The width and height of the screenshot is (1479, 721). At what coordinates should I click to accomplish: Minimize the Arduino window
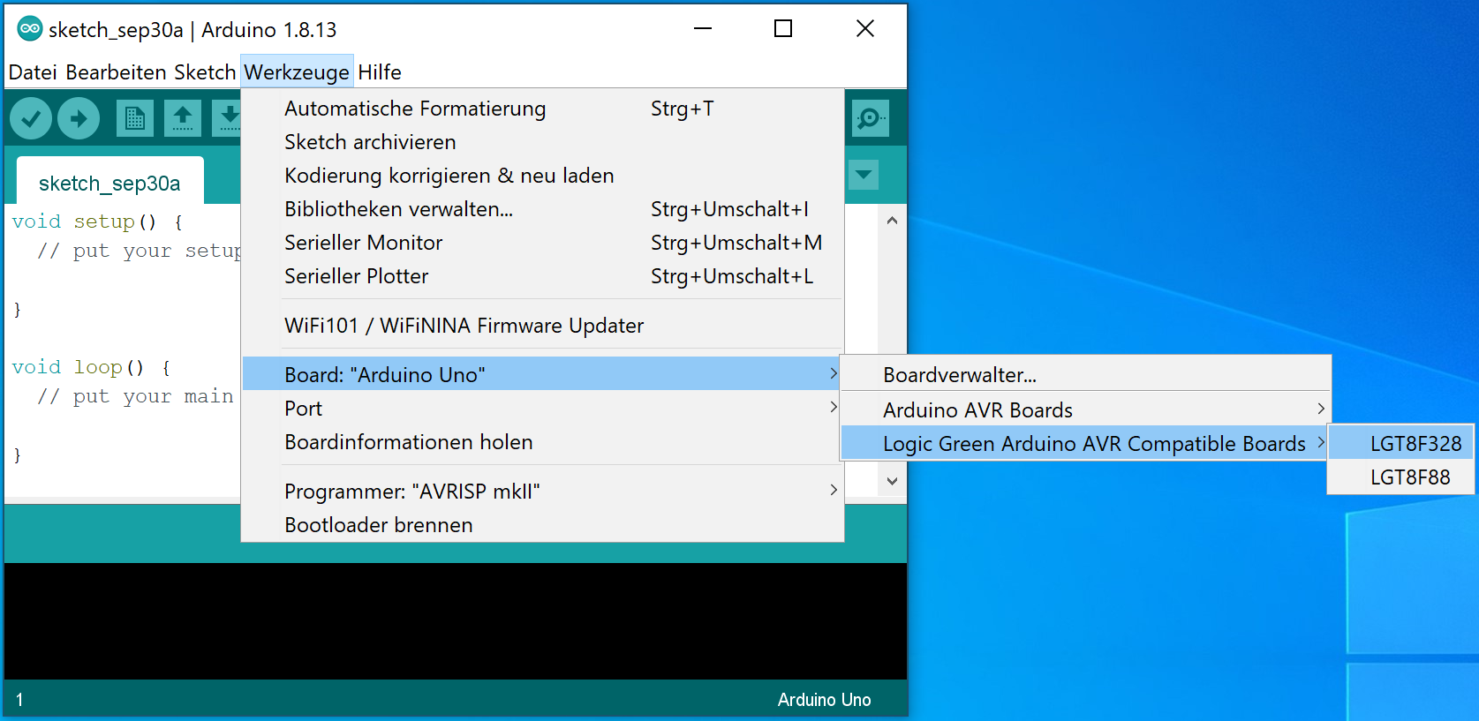pos(703,28)
